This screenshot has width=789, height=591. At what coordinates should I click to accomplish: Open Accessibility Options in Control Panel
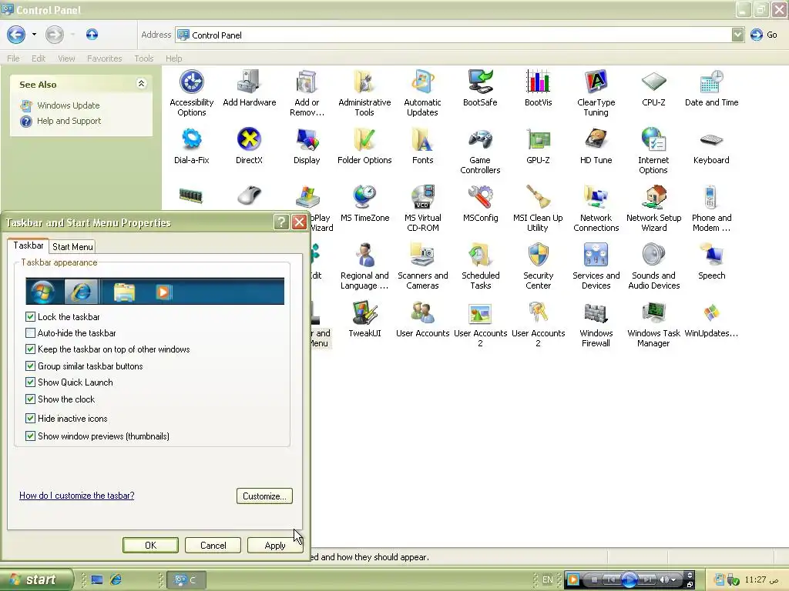192,93
